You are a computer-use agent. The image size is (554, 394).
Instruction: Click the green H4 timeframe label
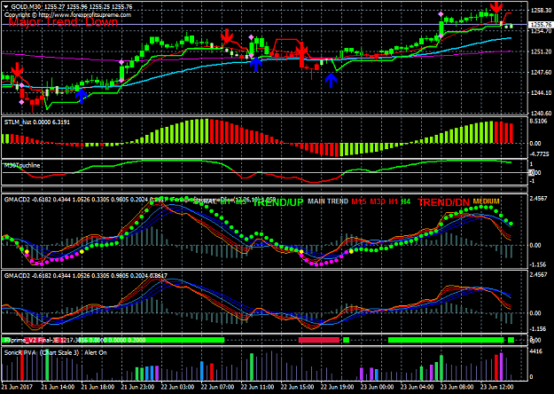point(406,201)
